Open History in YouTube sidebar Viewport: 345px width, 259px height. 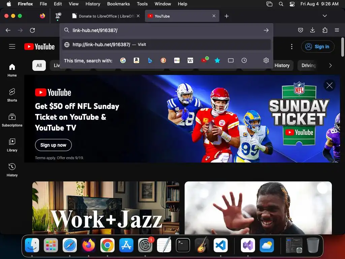(12, 170)
